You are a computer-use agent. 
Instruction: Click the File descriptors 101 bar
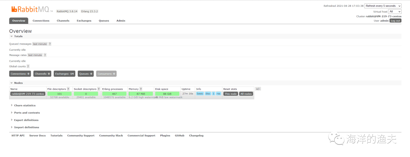(60, 94)
